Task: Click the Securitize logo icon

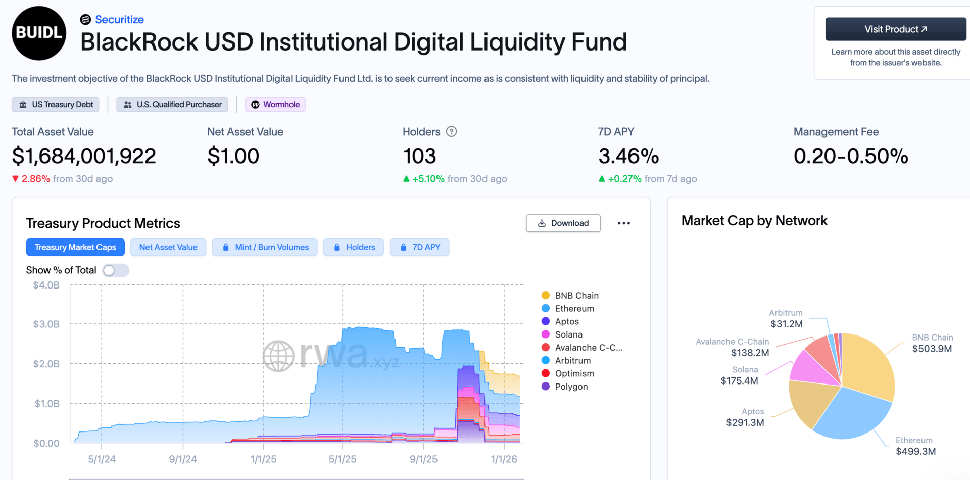Action: (x=85, y=20)
